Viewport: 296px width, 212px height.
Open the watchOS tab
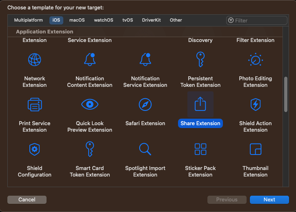click(x=104, y=20)
